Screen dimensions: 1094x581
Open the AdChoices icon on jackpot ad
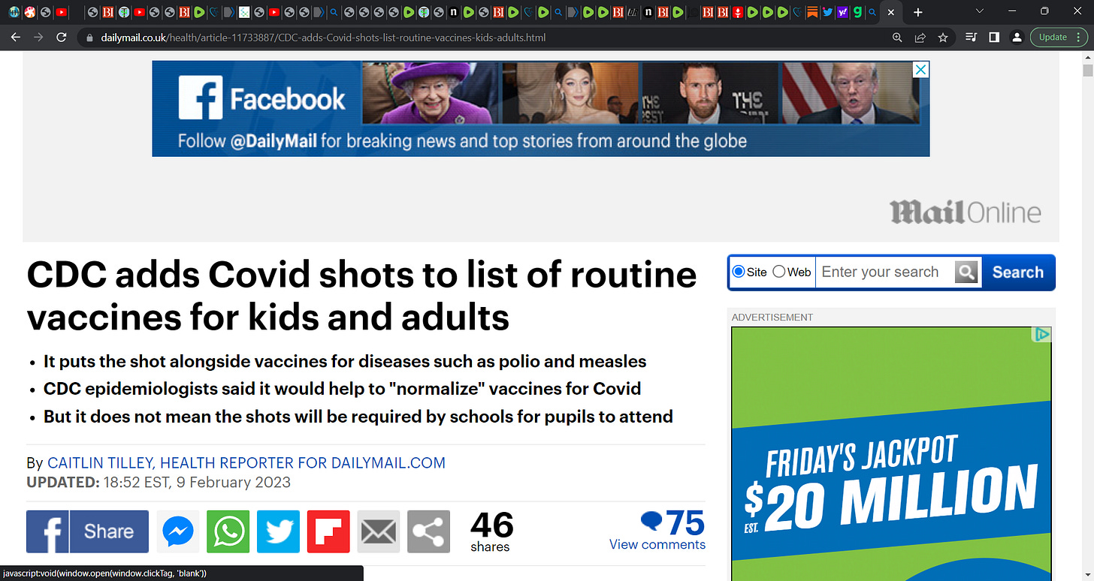(1042, 335)
